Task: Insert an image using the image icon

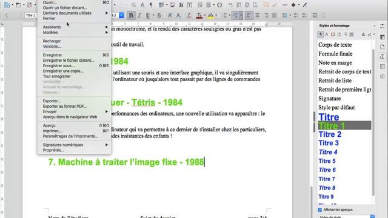Action: pyautogui.click(x=172, y=5)
